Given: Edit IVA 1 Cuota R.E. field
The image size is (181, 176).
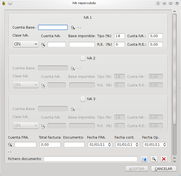Looking at the screenshot, I should [x=156, y=45].
